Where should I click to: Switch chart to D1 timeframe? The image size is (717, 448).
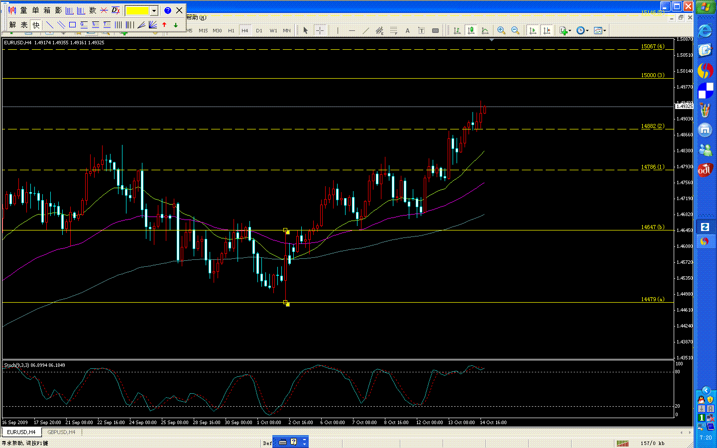click(259, 31)
